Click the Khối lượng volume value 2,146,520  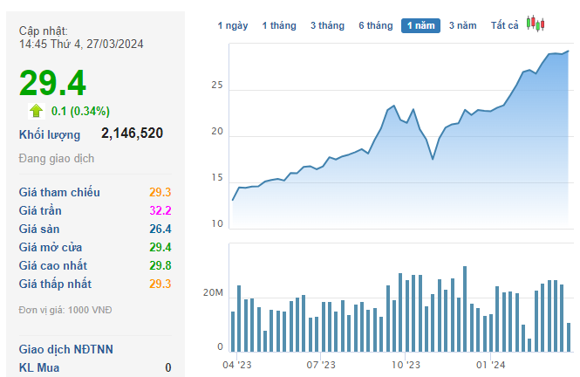(x=132, y=134)
